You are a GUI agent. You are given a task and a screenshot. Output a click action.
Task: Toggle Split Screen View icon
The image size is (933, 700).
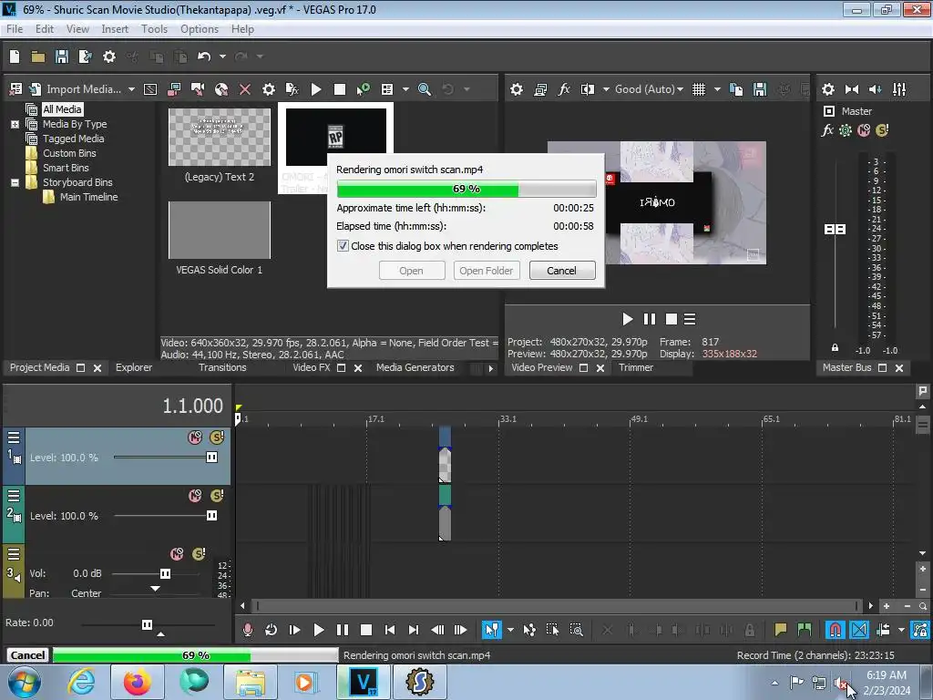click(x=588, y=89)
